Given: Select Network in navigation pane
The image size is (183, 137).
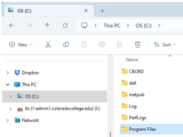Looking at the screenshot, I should [30, 120].
